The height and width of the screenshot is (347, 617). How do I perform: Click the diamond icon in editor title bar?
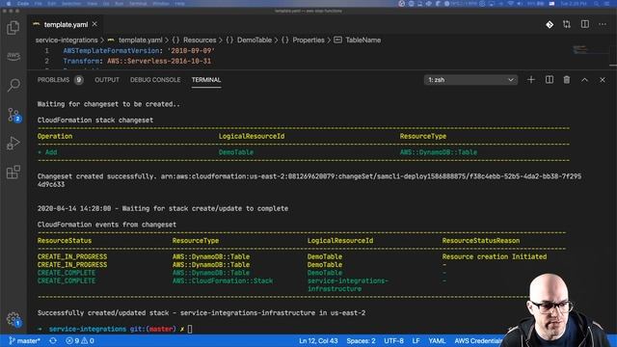point(550,24)
